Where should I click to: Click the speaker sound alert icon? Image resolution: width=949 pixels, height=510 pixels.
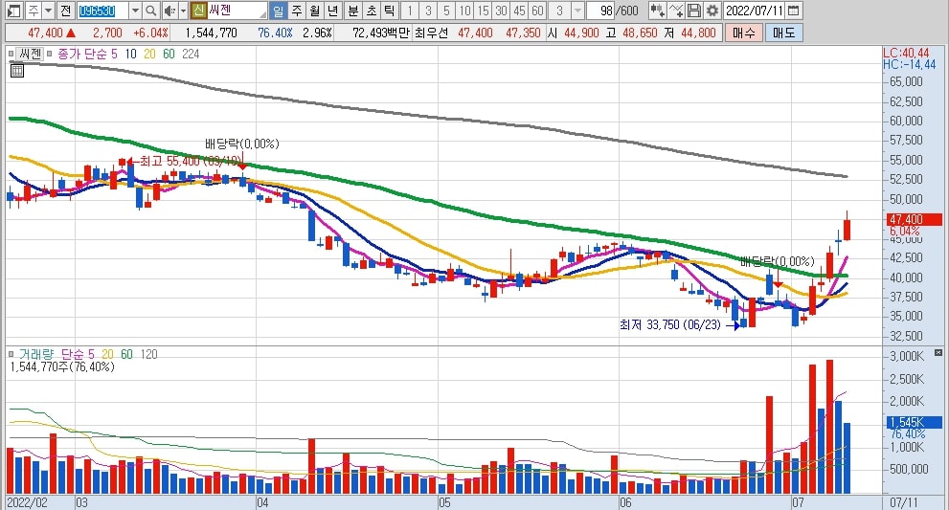click(x=170, y=11)
